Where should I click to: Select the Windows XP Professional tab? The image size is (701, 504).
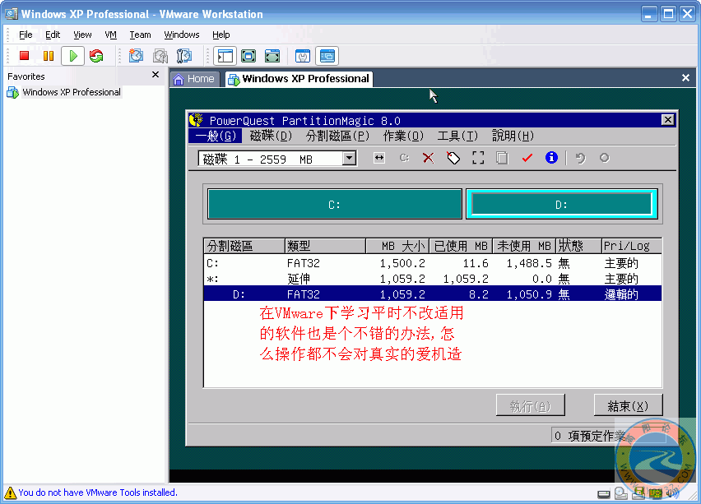(299, 79)
